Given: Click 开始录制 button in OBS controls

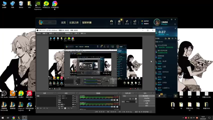Looking at the screenshot, I should 147,98.
